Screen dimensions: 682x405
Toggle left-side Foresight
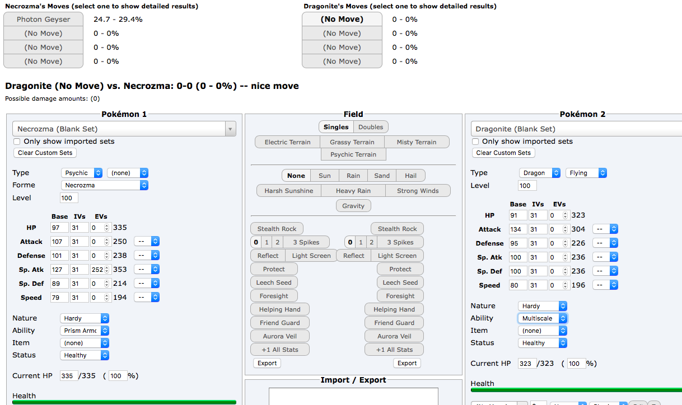tap(274, 296)
